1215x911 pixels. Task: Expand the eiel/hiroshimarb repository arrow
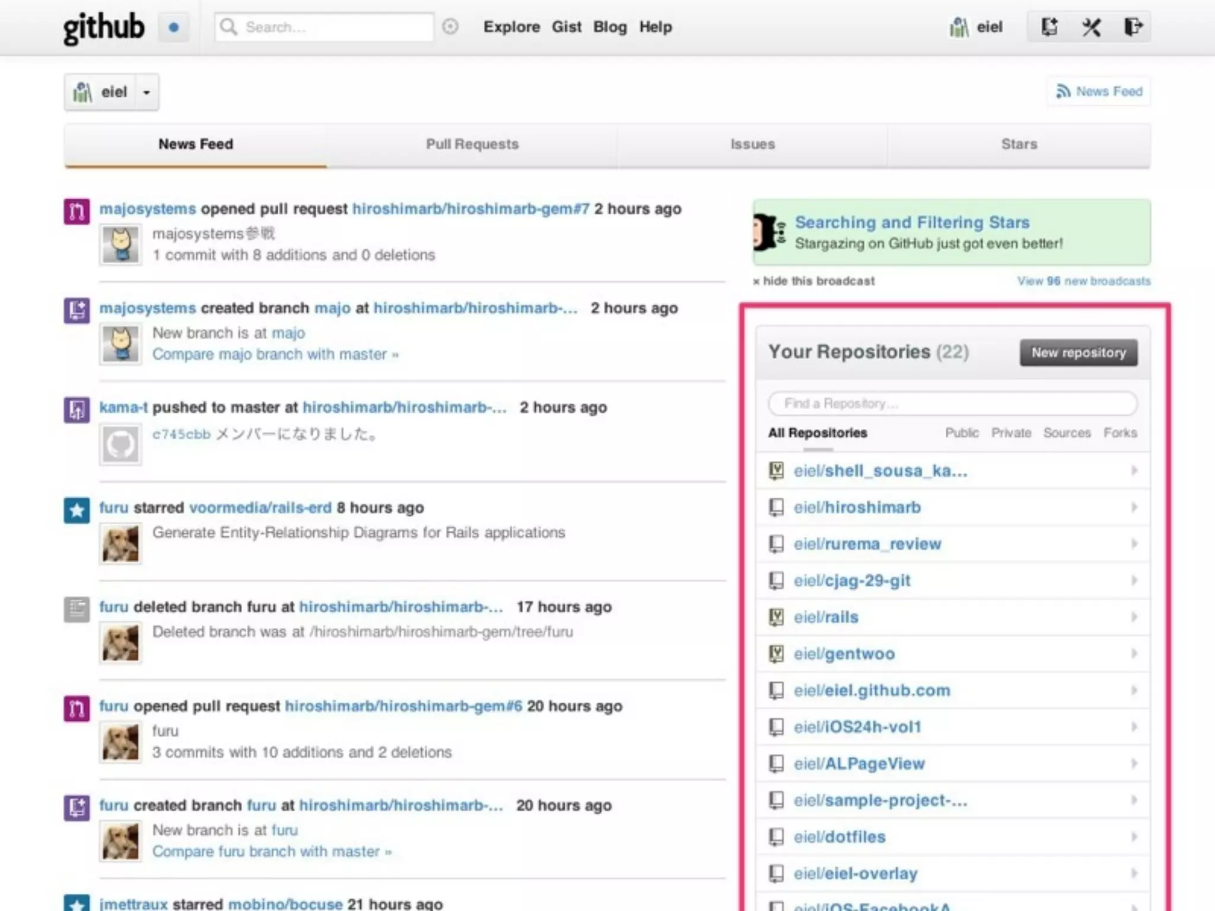tap(1134, 507)
